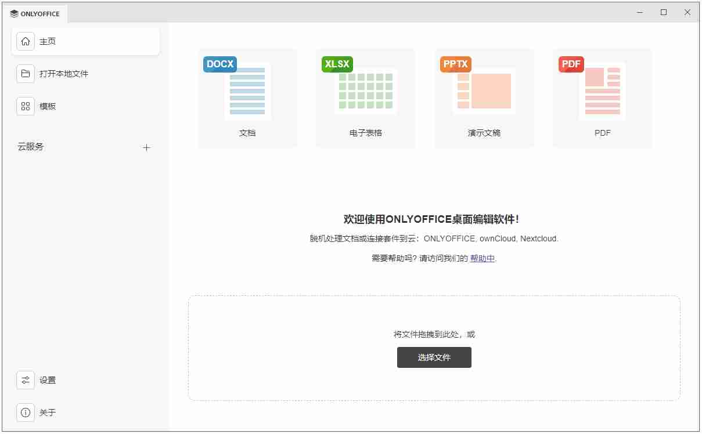Click the 文档 document tile

(x=248, y=132)
